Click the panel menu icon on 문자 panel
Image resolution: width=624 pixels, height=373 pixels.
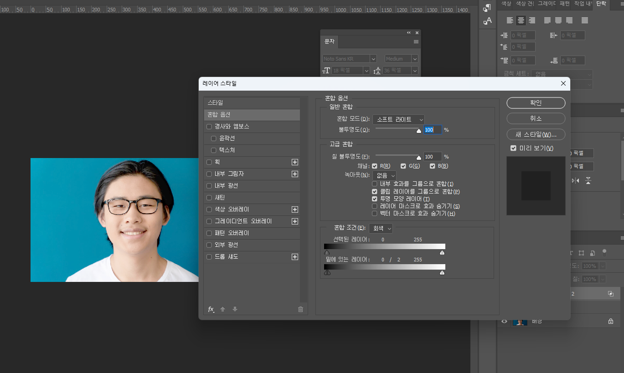pos(415,41)
